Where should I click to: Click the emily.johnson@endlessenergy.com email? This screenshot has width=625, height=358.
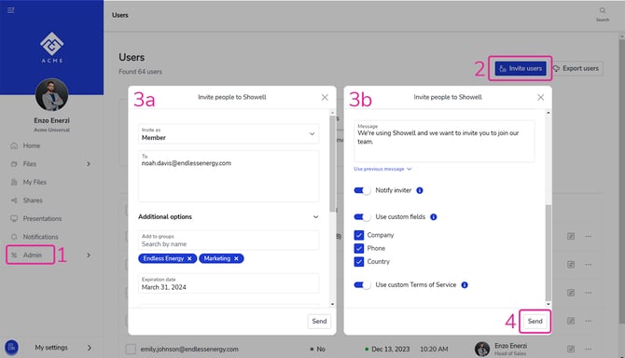(189, 350)
